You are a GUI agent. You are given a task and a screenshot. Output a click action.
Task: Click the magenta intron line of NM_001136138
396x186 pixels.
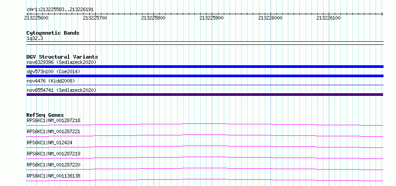(x=205, y=179)
